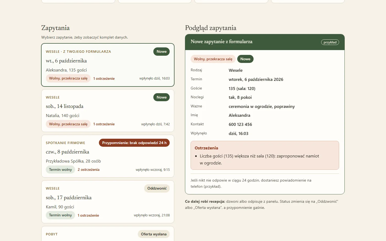Click the Nowe badge on Aleksandra's card
This screenshot has height=241, width=386.
(161, 51)
